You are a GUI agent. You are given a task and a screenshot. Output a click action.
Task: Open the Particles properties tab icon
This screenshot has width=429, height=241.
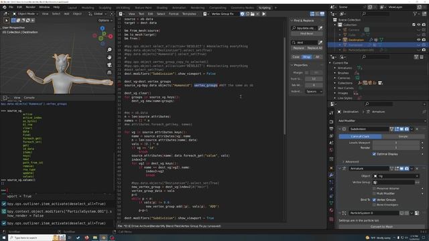pos(331,182)
